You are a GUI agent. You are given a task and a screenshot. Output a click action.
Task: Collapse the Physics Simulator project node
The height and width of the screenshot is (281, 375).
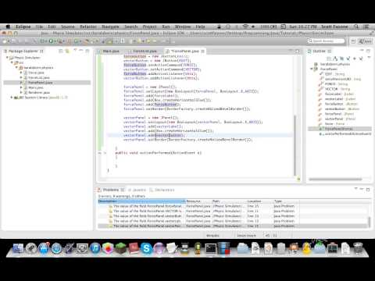tap(7, 58)
